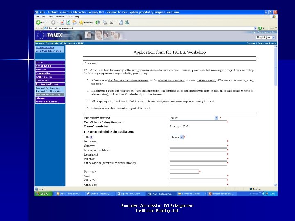Open the English language selector

tap(266, 38)
